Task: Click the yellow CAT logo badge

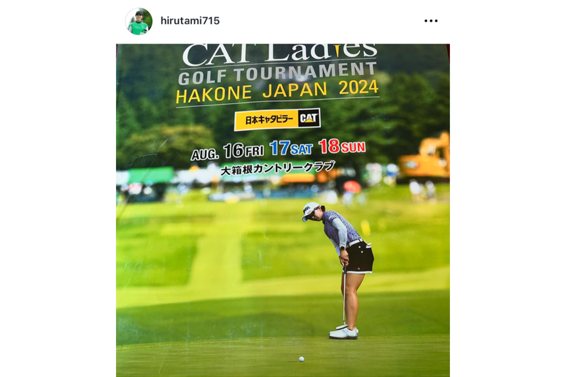Action: click(x=309, y=118)
